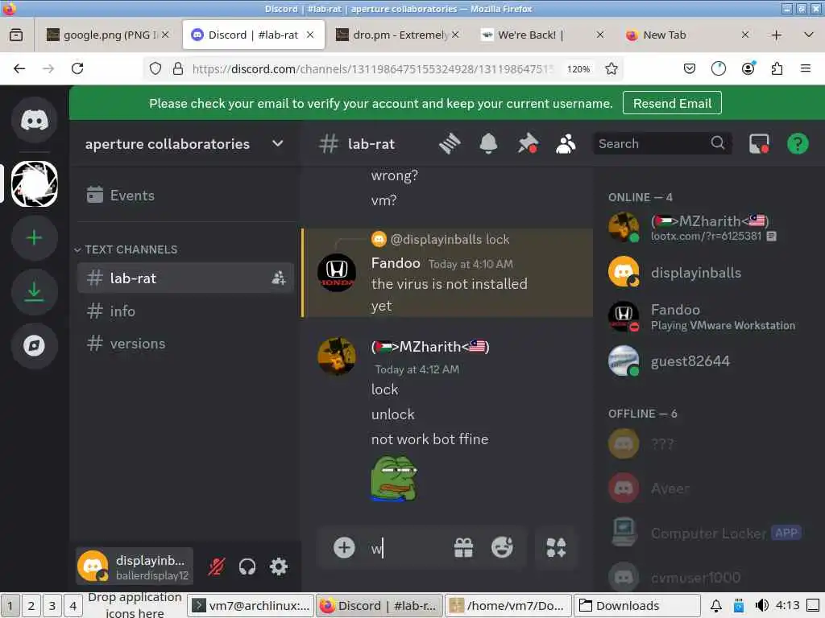Image resolution: width=825 pixels, height=618 pixels.
Task: Open the #info channel
Action: coord(184,311)
